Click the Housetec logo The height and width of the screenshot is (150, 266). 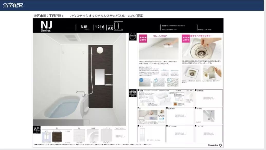tap(215, 145)
